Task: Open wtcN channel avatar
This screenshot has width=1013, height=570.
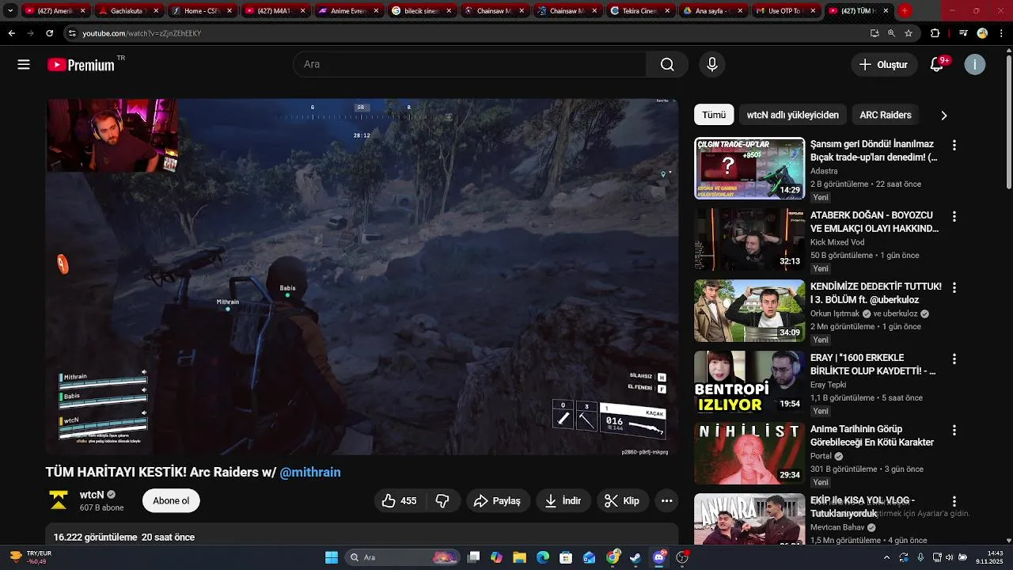Action: click(59, 500)
